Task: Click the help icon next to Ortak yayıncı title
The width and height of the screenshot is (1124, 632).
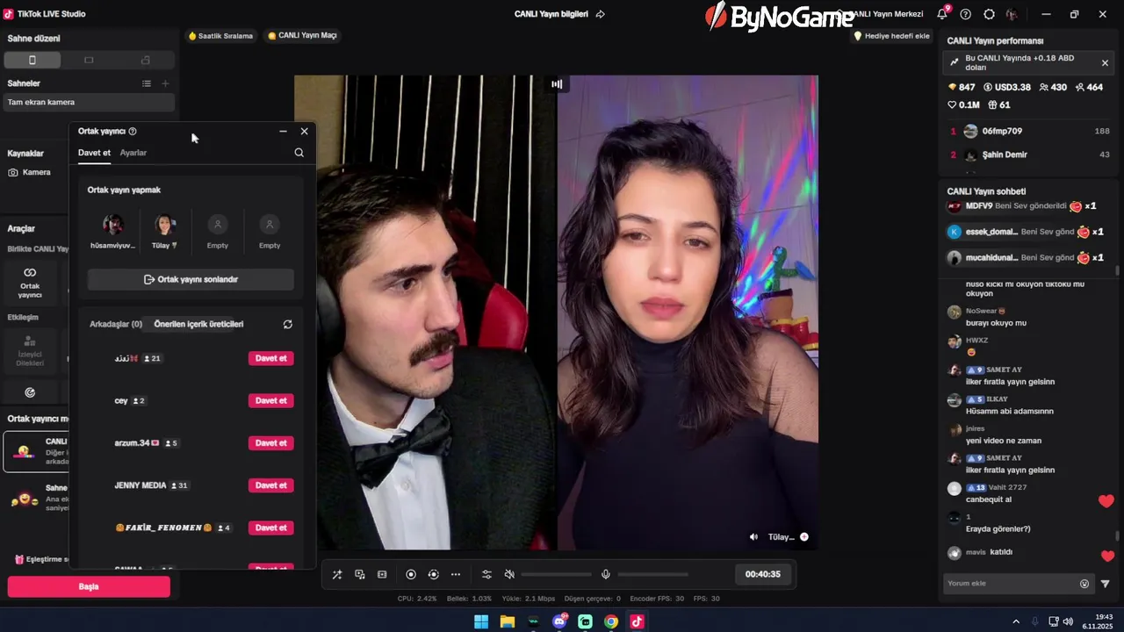Action: (x=133, y=131)
